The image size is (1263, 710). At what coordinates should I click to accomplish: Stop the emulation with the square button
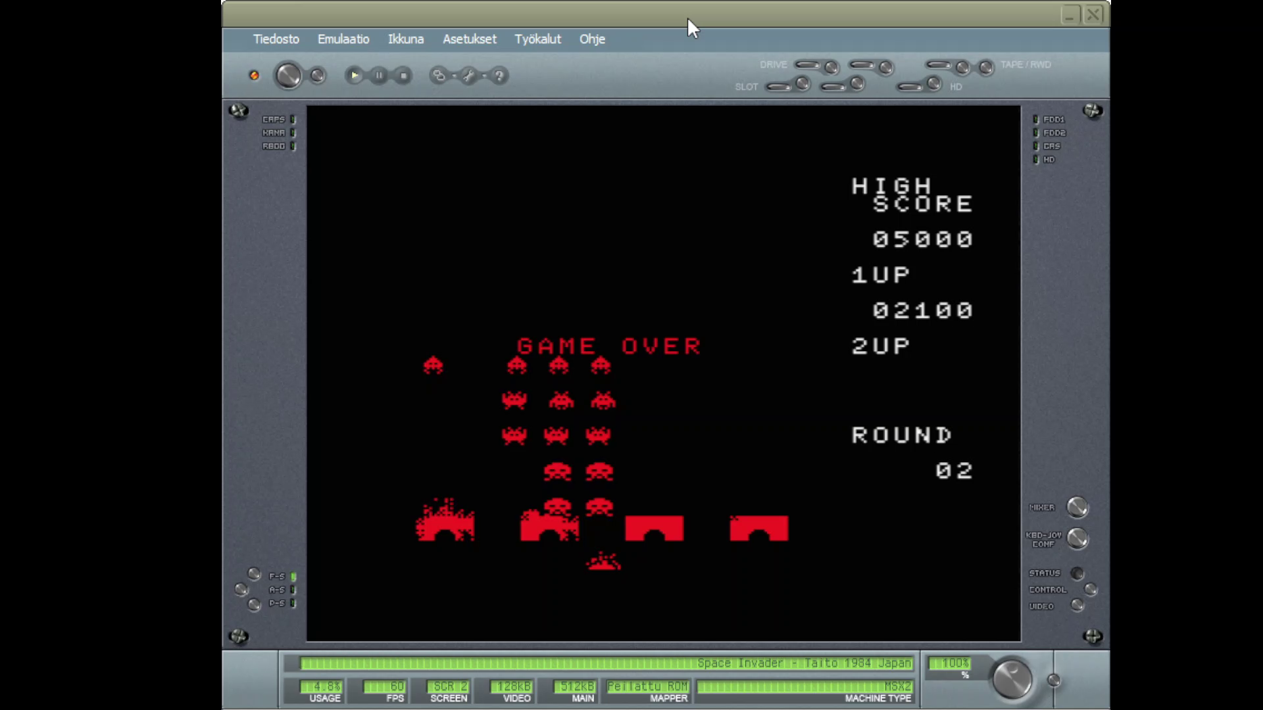pyautogui.click(x=403, y=76)
